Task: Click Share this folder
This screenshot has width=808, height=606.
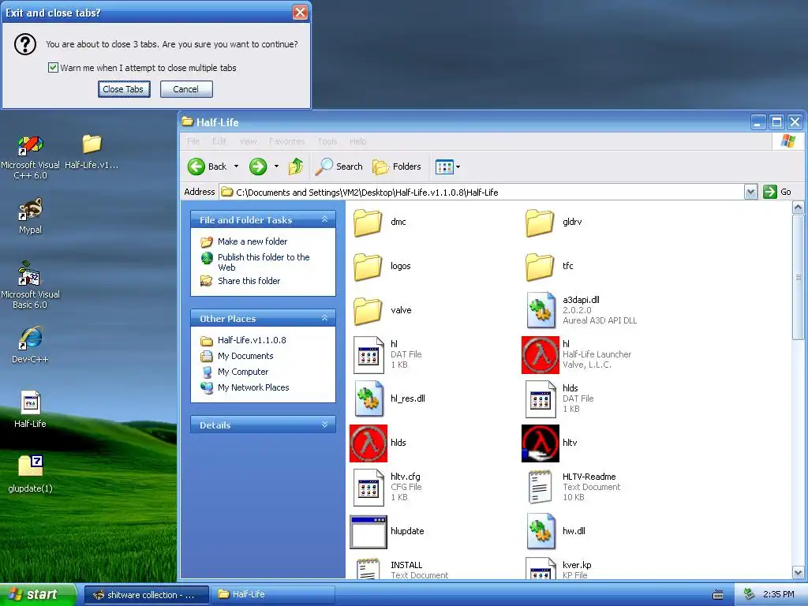Action: point(249,281)
